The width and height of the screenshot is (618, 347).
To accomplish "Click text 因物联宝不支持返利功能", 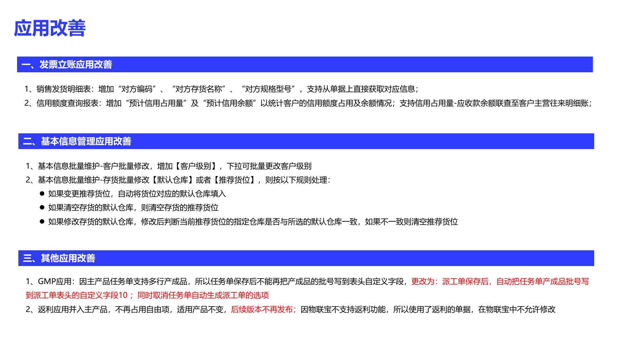I will [343, 309].
